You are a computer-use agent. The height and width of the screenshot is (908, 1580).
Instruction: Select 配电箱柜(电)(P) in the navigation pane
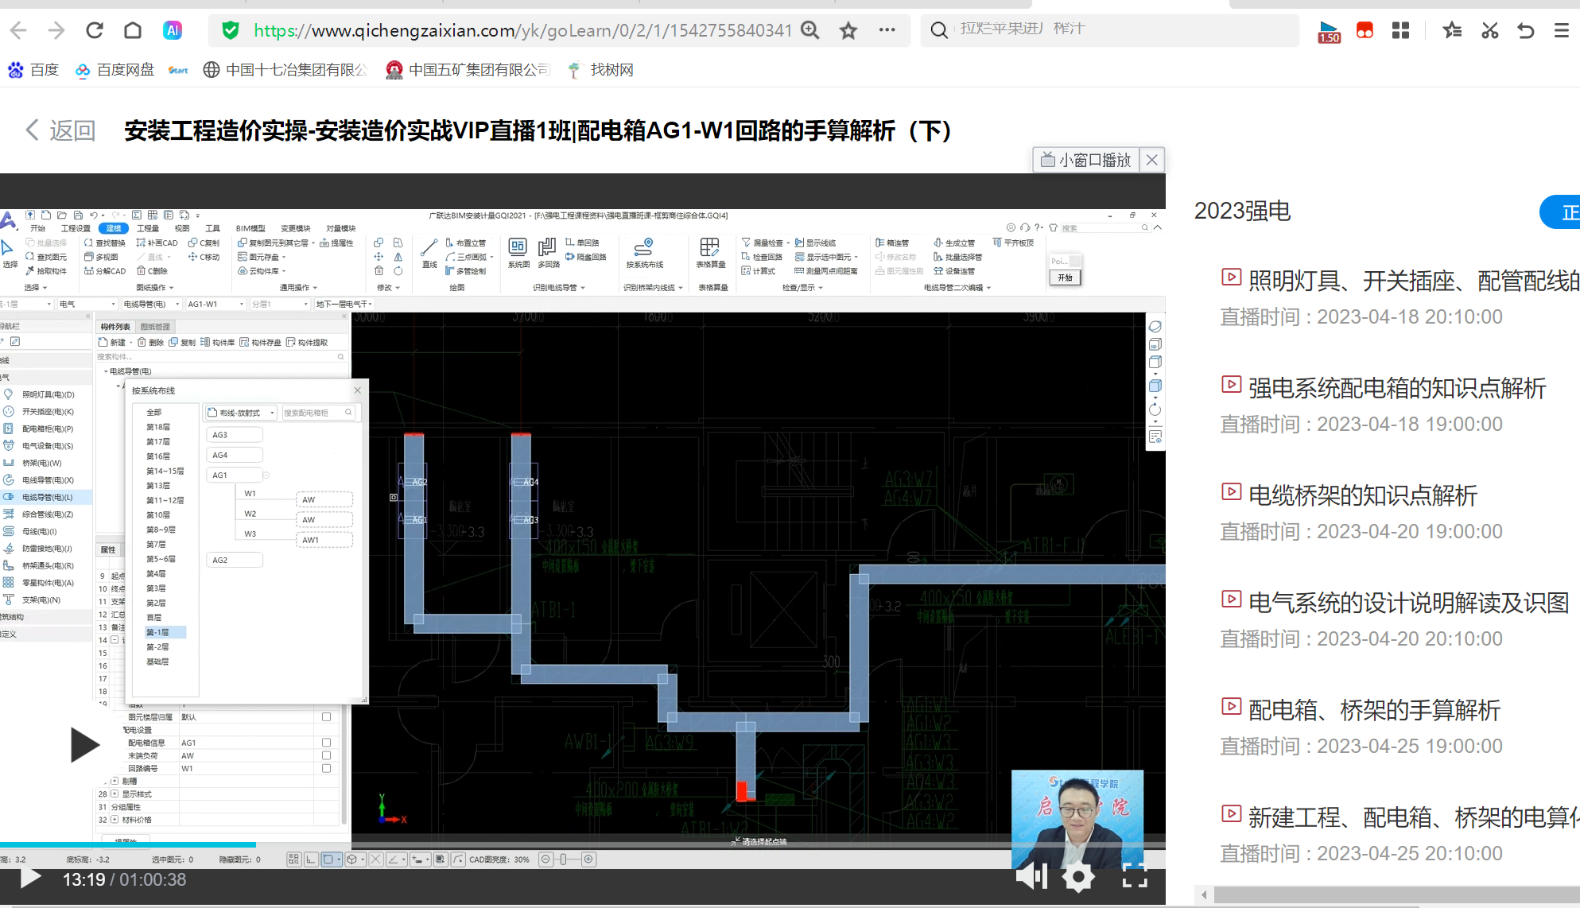point(48,429)
